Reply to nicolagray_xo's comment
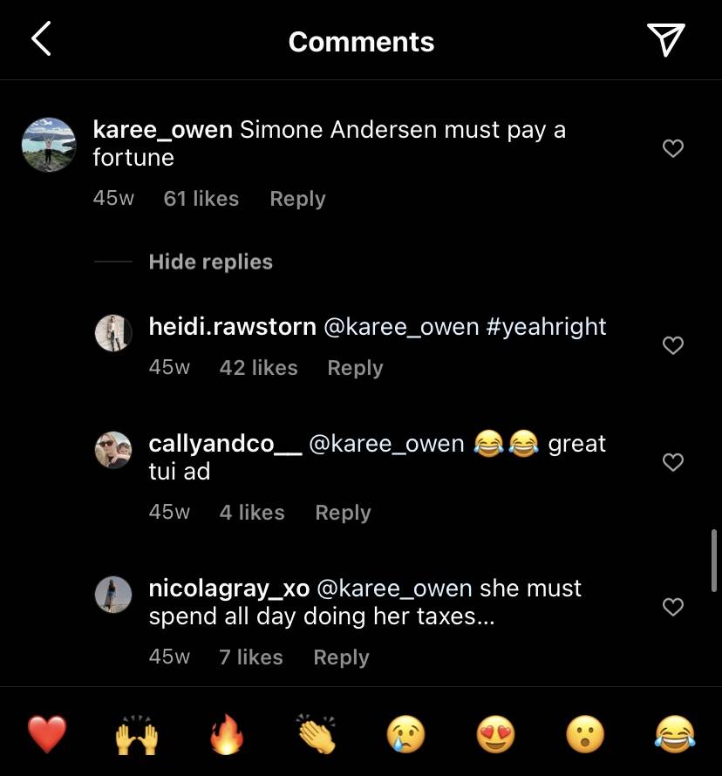This screenshot has width=722, height=776. [x=342, y=657]
